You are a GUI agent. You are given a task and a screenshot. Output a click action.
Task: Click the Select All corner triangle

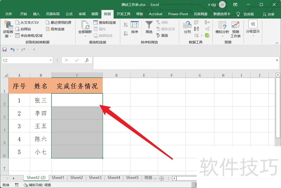[x=6, y=75]
